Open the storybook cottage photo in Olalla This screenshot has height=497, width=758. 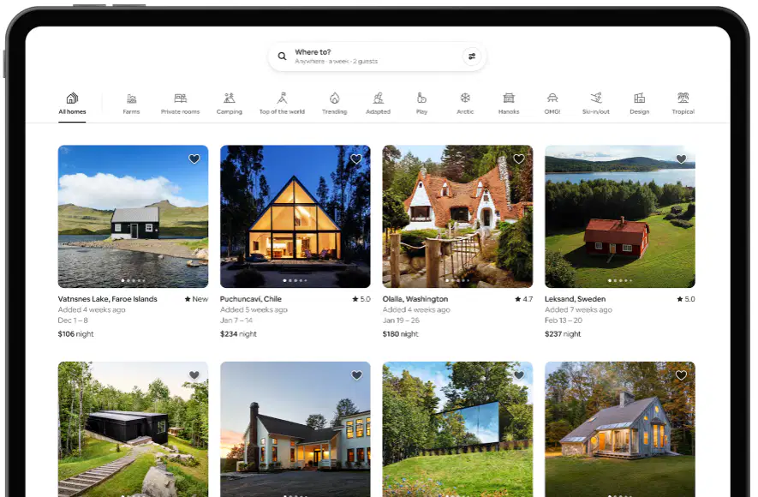point(457,217)
